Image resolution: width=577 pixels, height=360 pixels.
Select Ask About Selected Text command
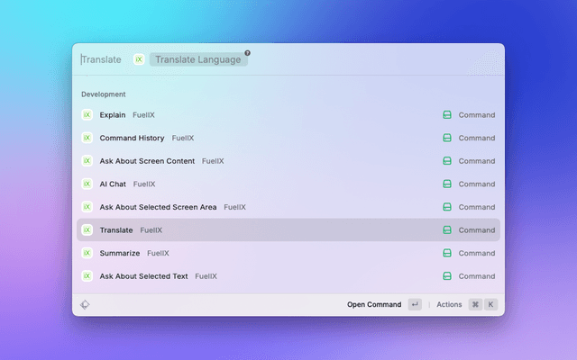tap(143, 276)
